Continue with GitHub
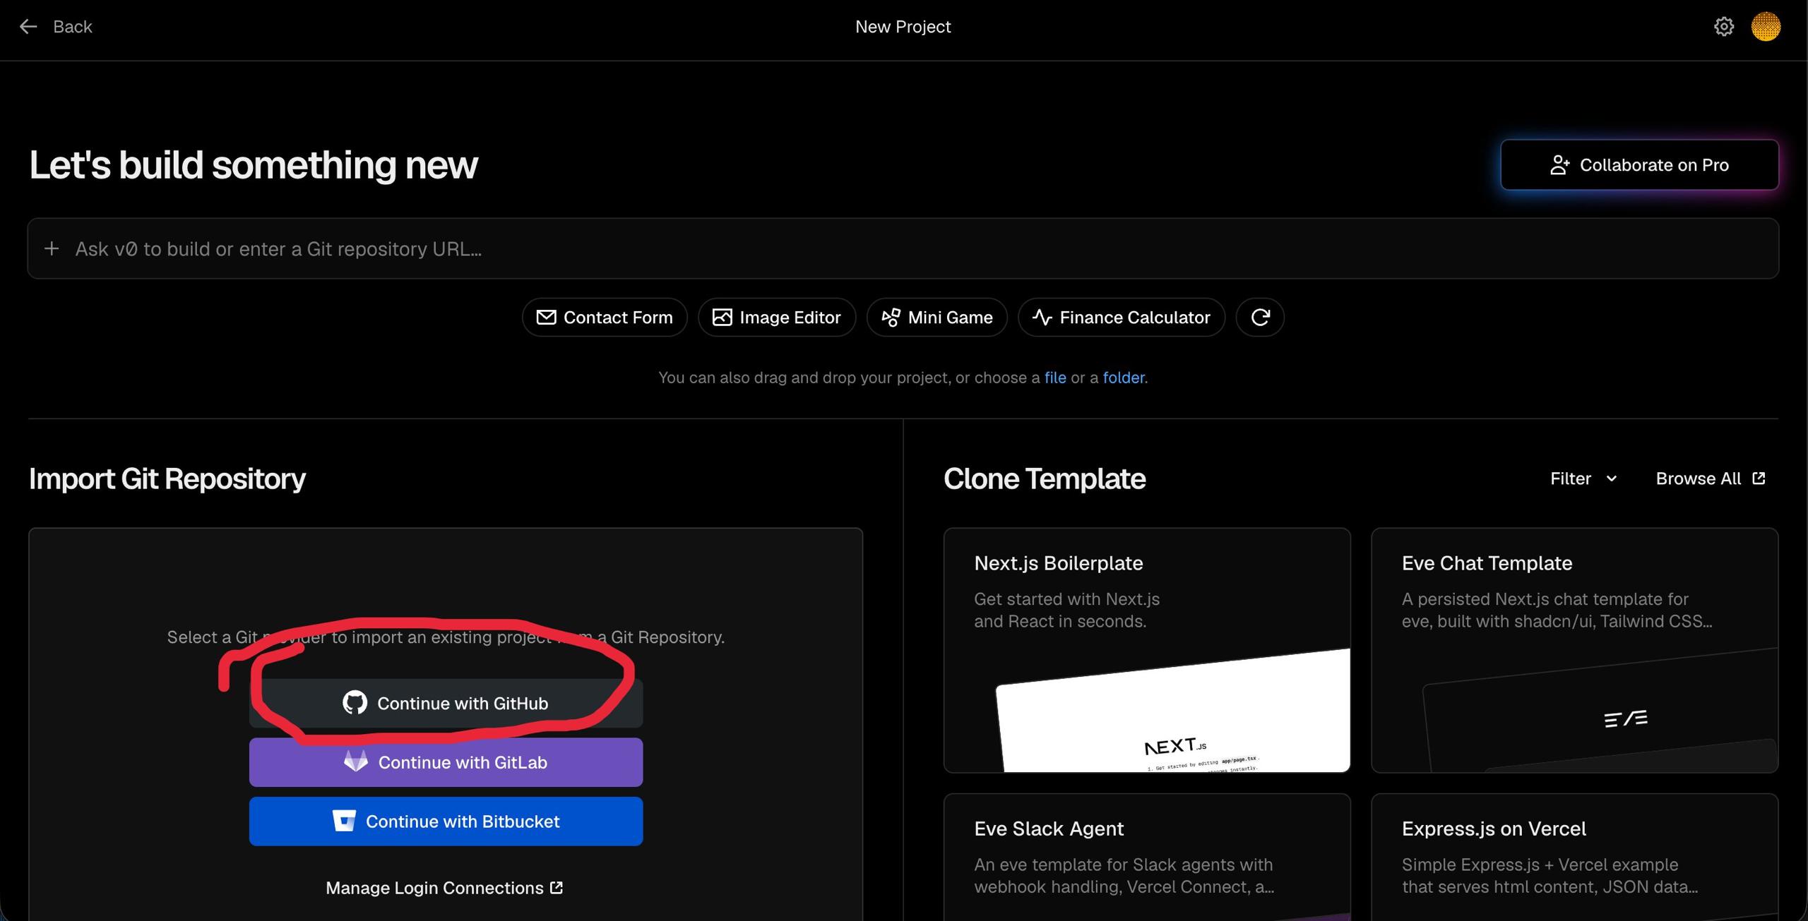This screenshot has height=921, width=1808. [x=446, y=703]
